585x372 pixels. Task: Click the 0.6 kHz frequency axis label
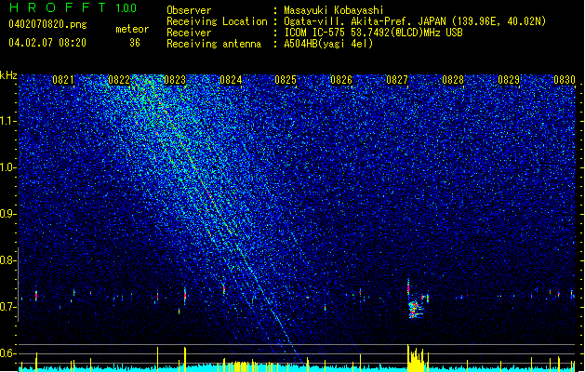coord(8,353)
